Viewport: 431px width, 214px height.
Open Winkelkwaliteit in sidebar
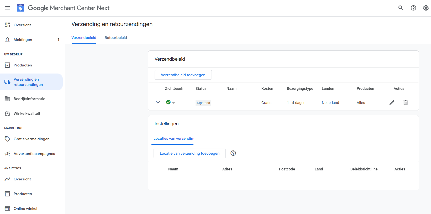(27, 113)
